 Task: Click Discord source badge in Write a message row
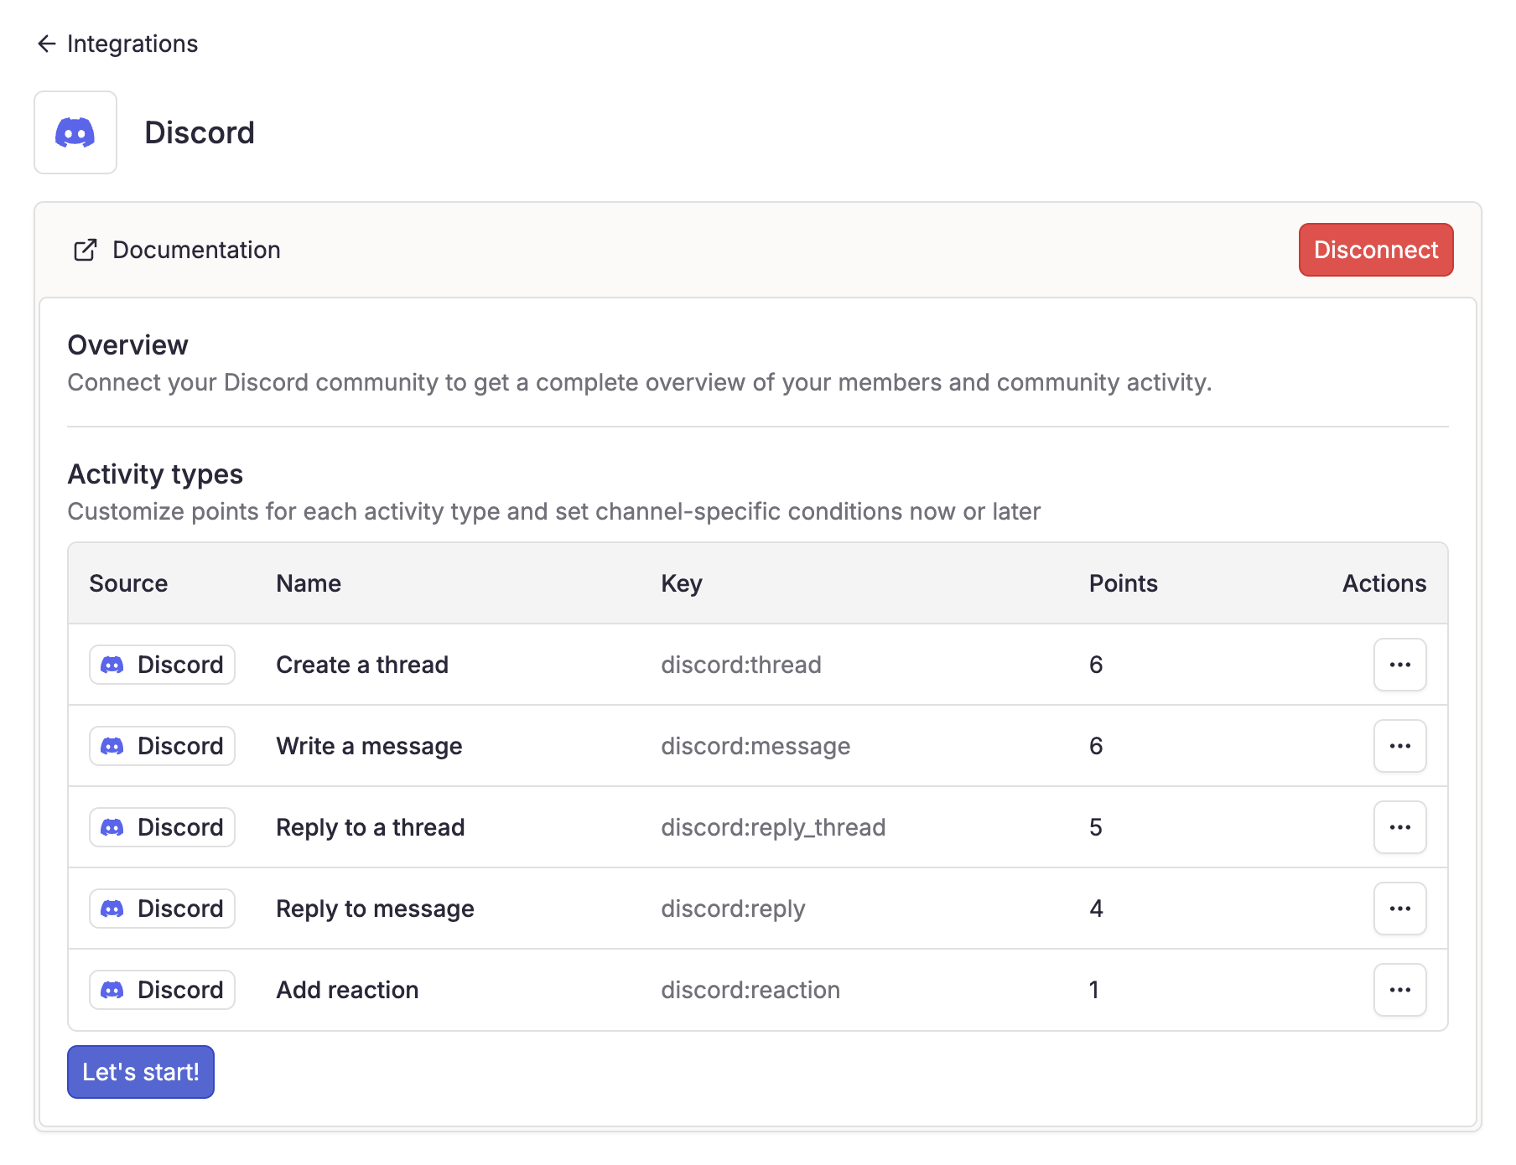[x=163, y=746]
